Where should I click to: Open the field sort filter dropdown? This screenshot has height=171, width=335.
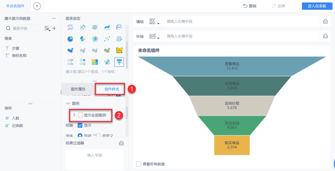(47, 28)
